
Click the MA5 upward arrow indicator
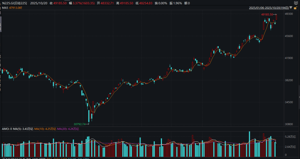click(21, 8)
